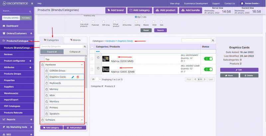The width and height of the screenshot is (266, 136).
Task: Click the plus icon next to Reports
Action: (31, 119)
